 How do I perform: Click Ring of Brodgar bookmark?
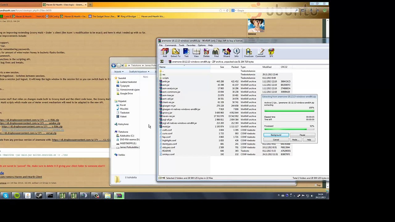click(127, 16)
